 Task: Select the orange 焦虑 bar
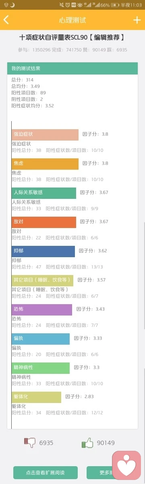tap(45, 164)
